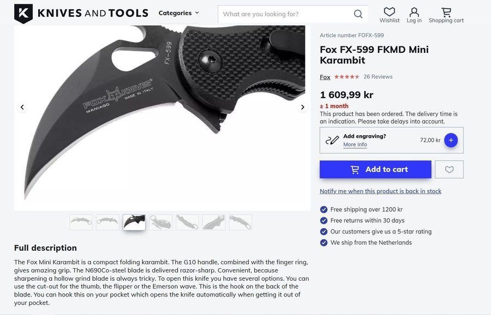Select the second knife thumbnail
The height and width of the screenshot is (315, 491).
click(107, 222)
